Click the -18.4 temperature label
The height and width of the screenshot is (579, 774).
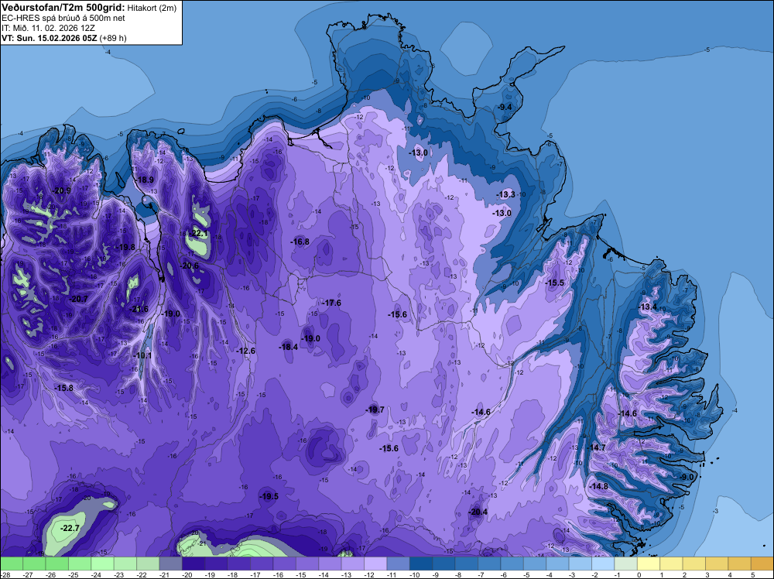(288, 347)
